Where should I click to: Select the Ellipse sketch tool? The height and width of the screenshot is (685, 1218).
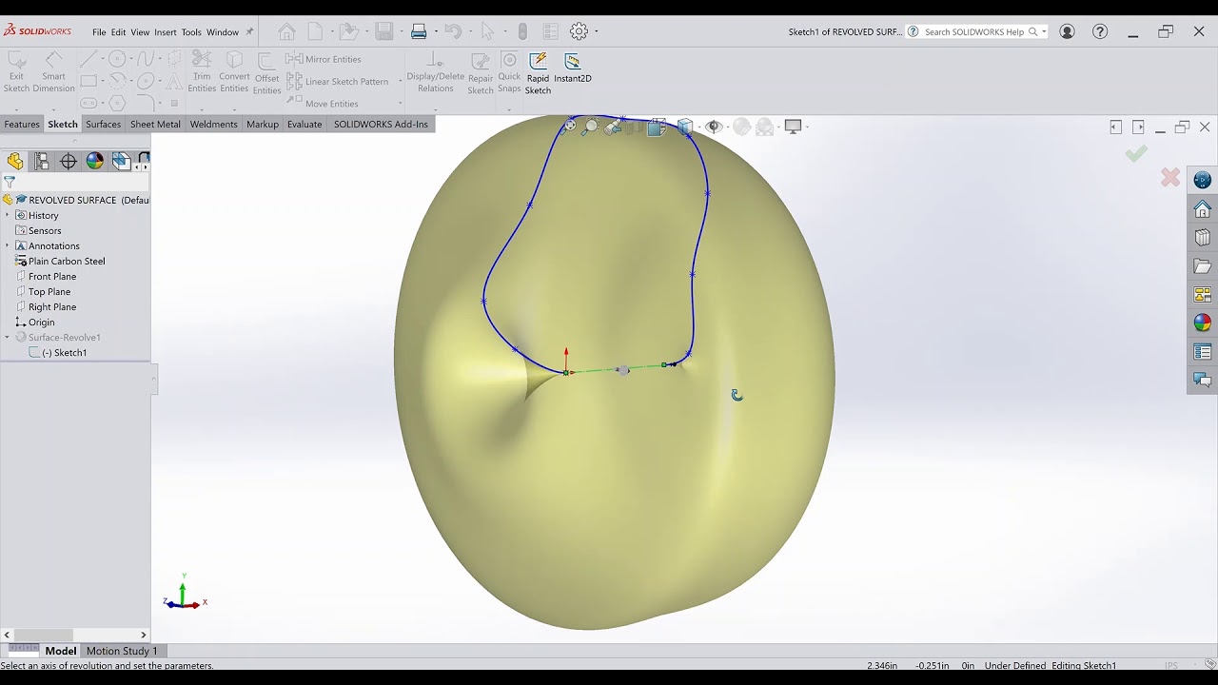pyautogui.click(x=146, y=81)
